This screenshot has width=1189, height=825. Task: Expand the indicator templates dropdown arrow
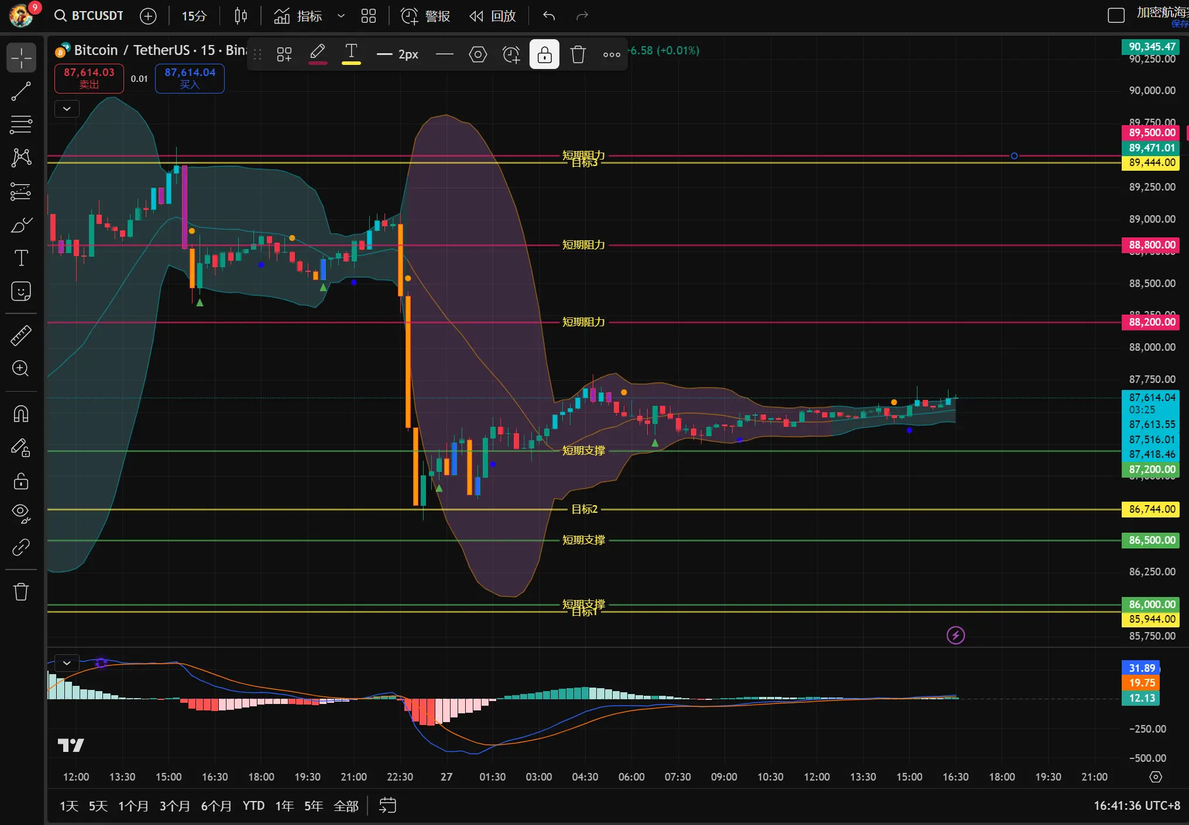coord(341,16)
